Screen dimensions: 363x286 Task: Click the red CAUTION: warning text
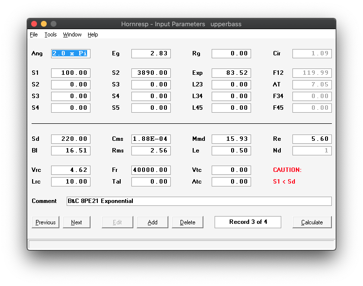click(x=287, y=170)
